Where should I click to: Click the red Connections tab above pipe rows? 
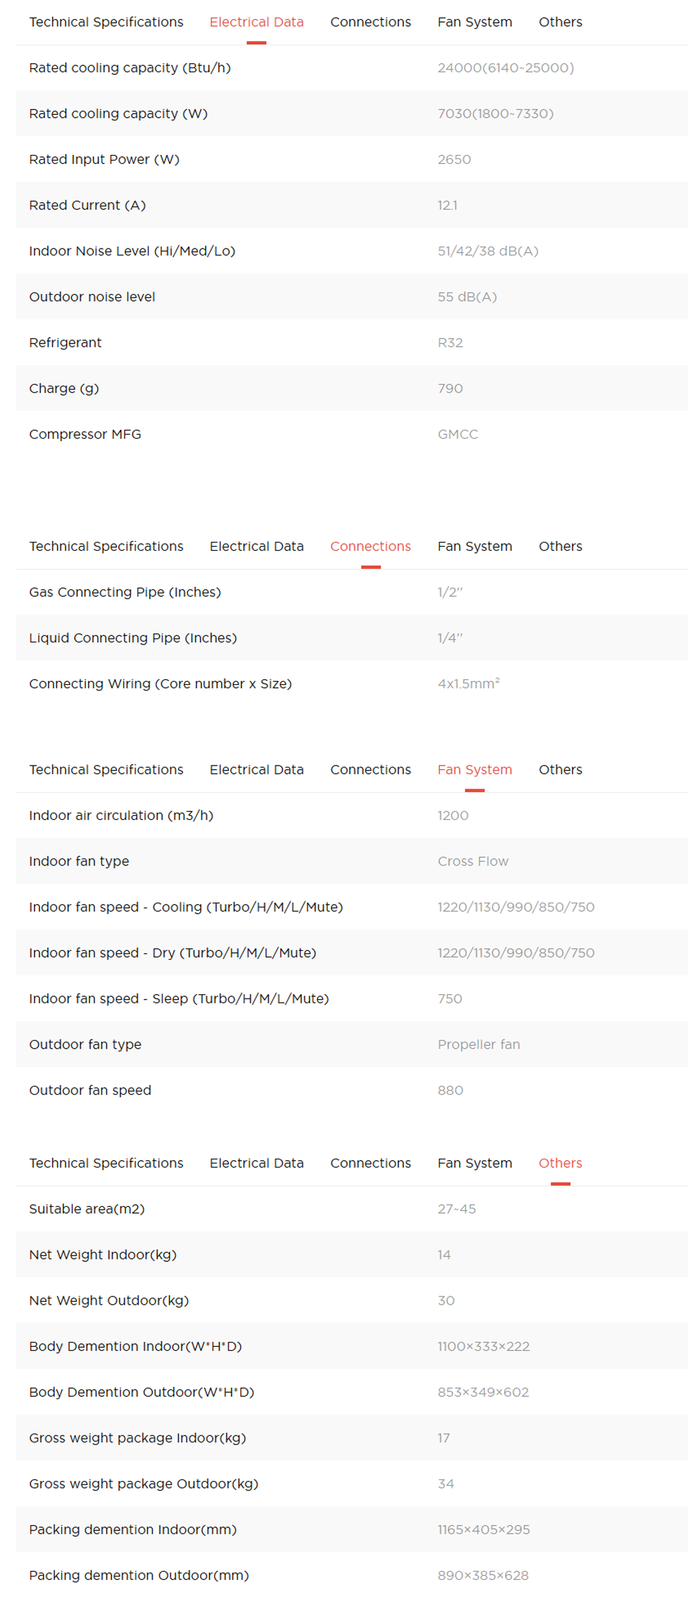370,546
